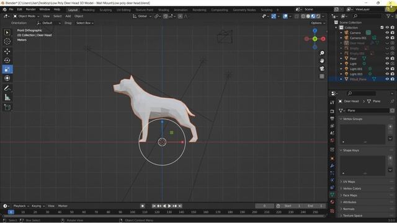
Task: Activate the 3D Cursor tool
Action: click(x=7, y=42)
